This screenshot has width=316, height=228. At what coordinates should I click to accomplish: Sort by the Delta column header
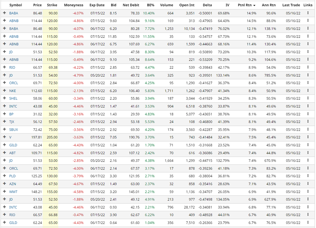tap(207, 5)
